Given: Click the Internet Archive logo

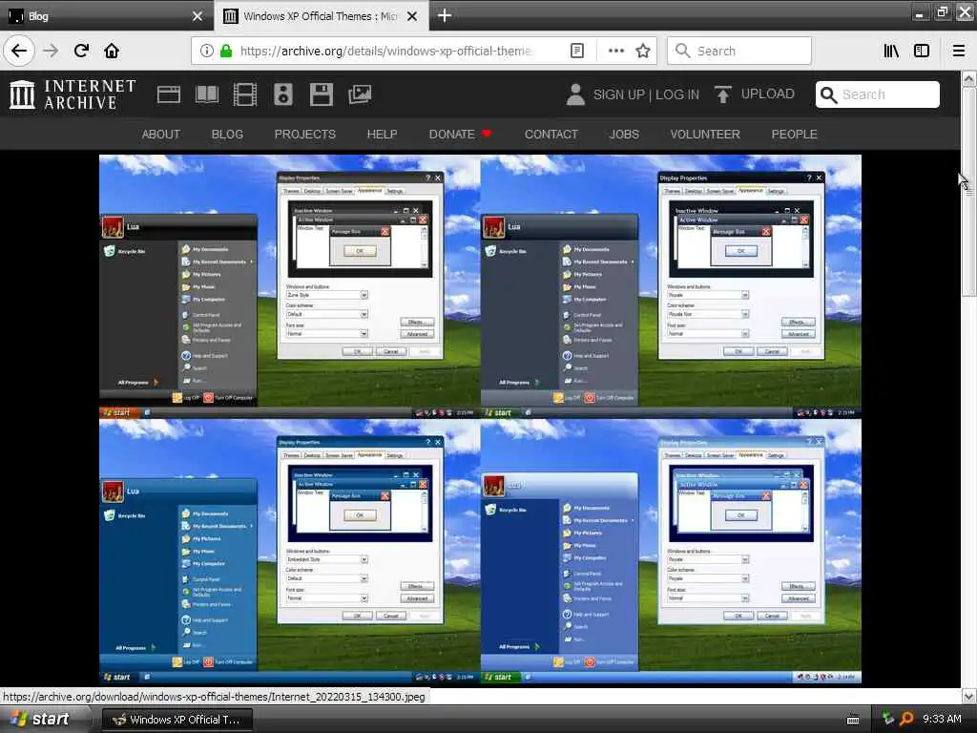Looking at the screenshot, I should 73,94.
